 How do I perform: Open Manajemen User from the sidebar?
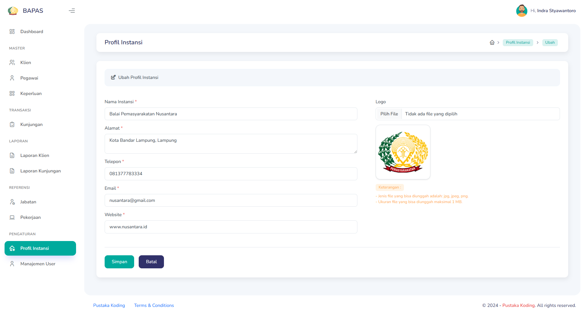[x=38, y=263]
